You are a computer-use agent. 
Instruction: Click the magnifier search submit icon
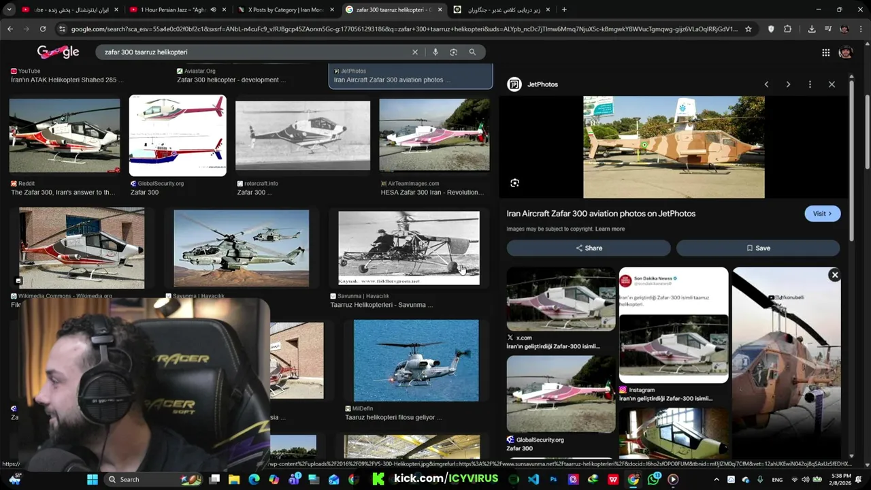click(x=472, y=52)
